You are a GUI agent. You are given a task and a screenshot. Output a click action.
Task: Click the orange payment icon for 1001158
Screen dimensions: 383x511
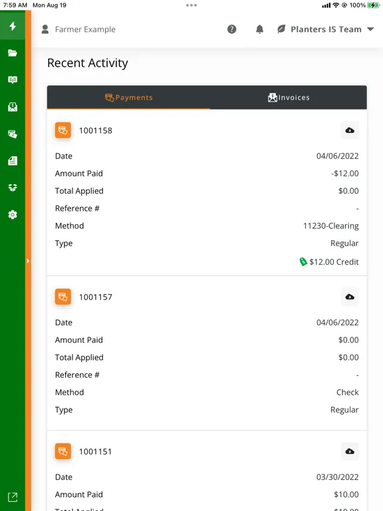coord(63,130)
